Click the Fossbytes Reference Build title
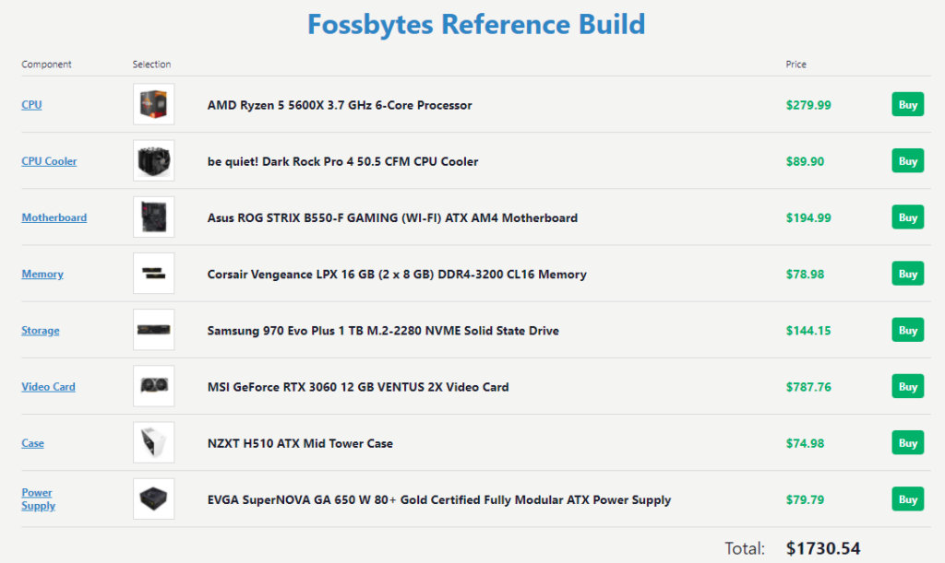This screenshot has height=563, width=945. [x=476, y=24]
